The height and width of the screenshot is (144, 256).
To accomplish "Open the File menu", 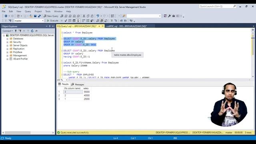I will [4, 12].
